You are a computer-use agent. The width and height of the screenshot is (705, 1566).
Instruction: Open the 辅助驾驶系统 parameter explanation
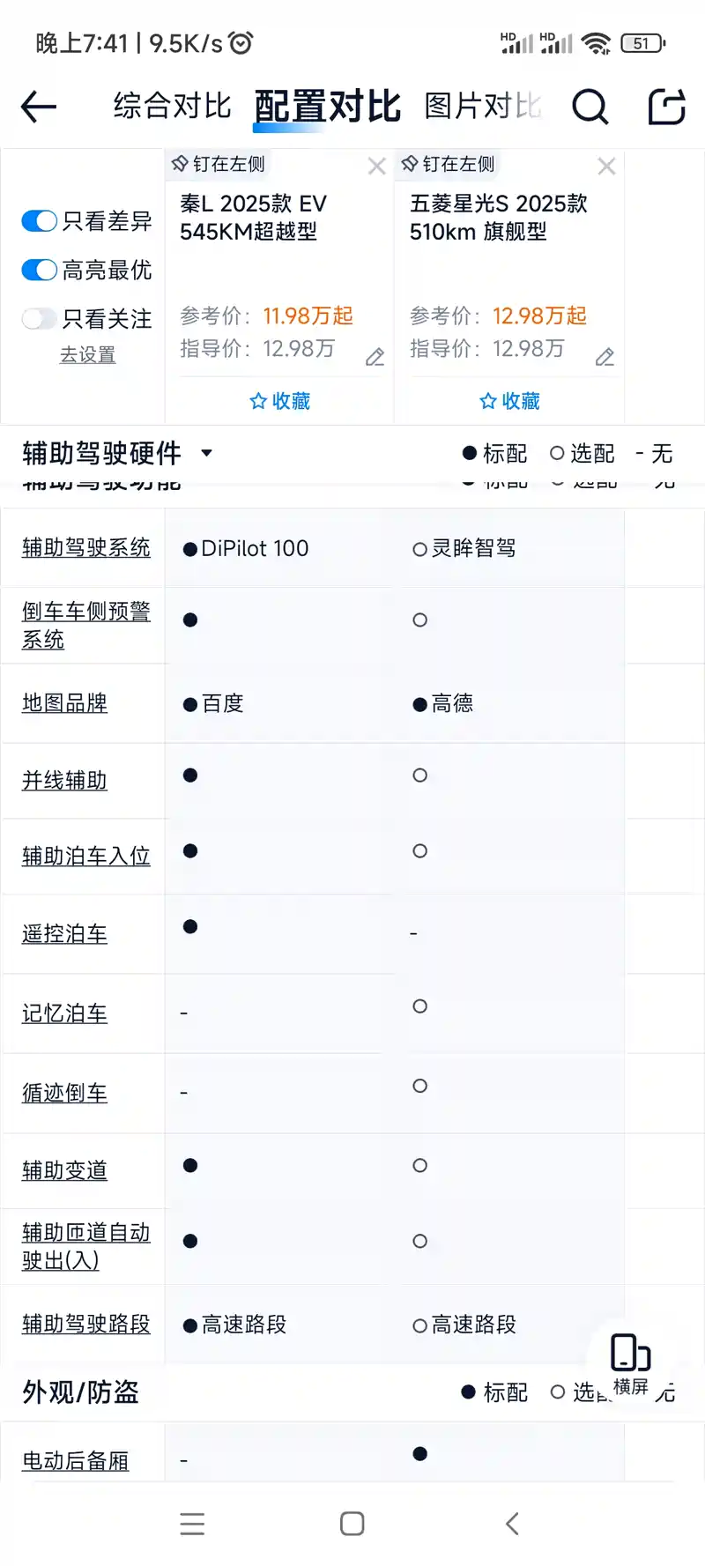tap(86, 547)
